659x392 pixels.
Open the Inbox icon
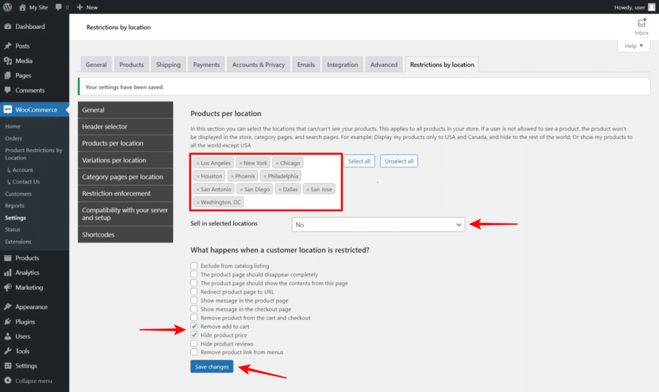pyautogui.click(x=641, y=23)
